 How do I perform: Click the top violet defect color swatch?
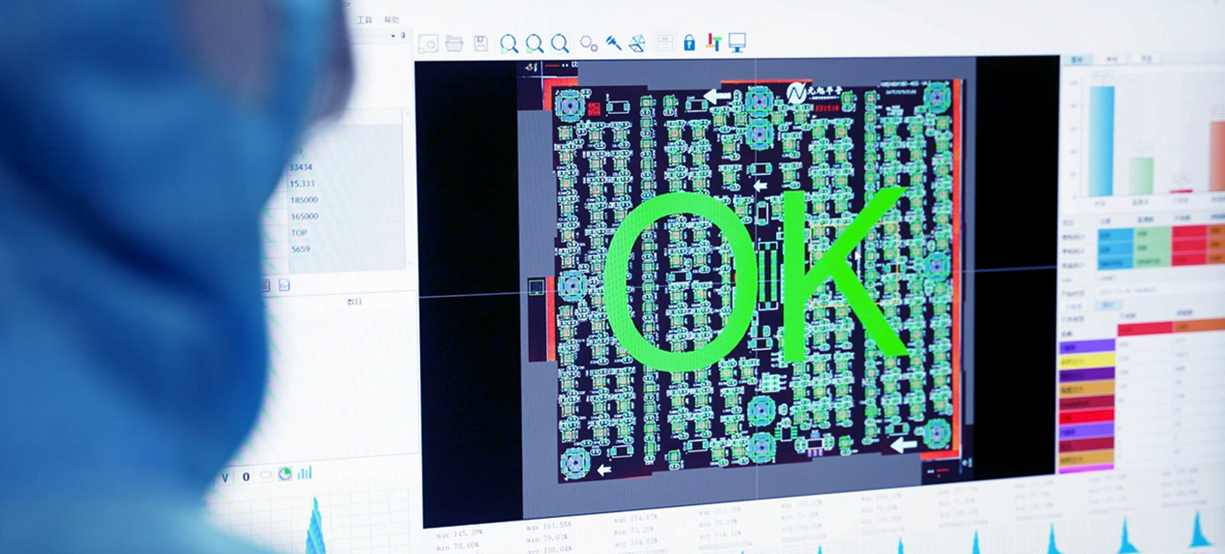point(1087,346)
